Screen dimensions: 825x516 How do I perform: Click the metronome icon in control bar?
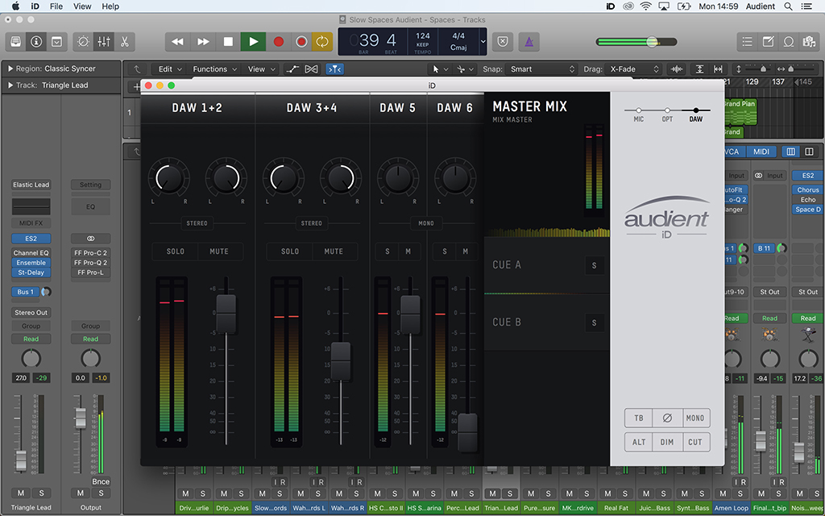point(529,41)
